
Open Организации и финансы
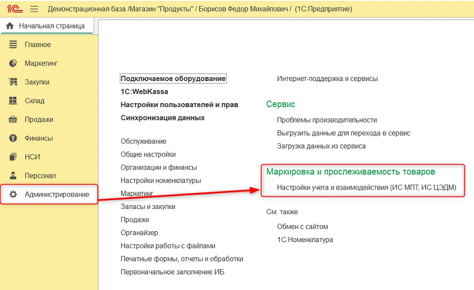[159, 167]
